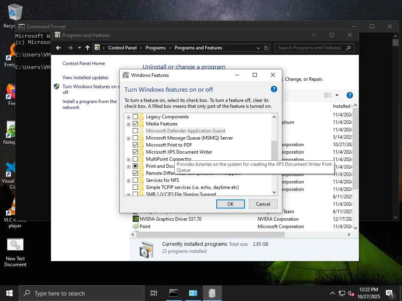Click the back arrow in Programs and Features
This screenshot has width=402, height=301.
58,48
